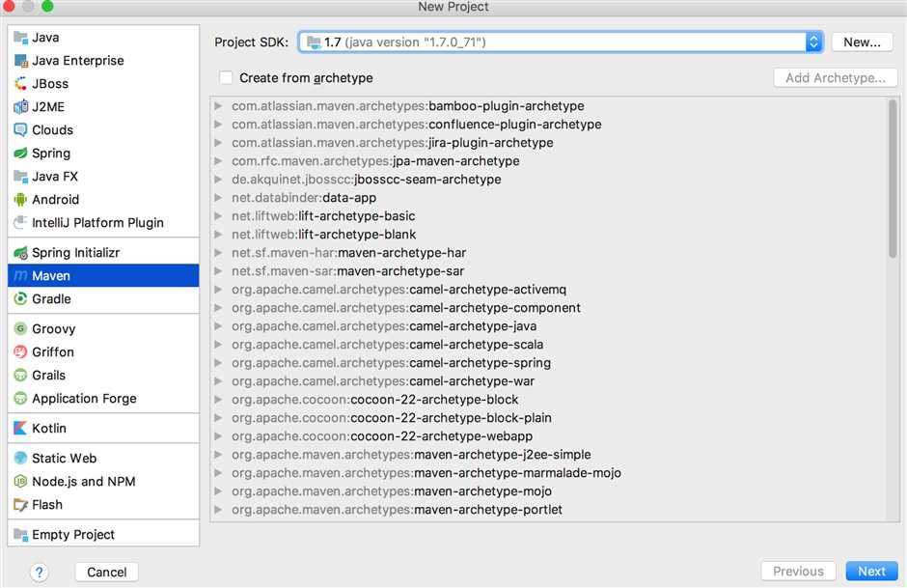
Task: Click the Java Enterprise icon
Action: pos(20,61)
